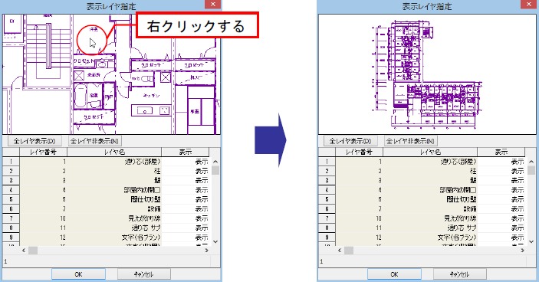
Task: Click the building floor plan preview thumbnail
Action: [427, 74]
